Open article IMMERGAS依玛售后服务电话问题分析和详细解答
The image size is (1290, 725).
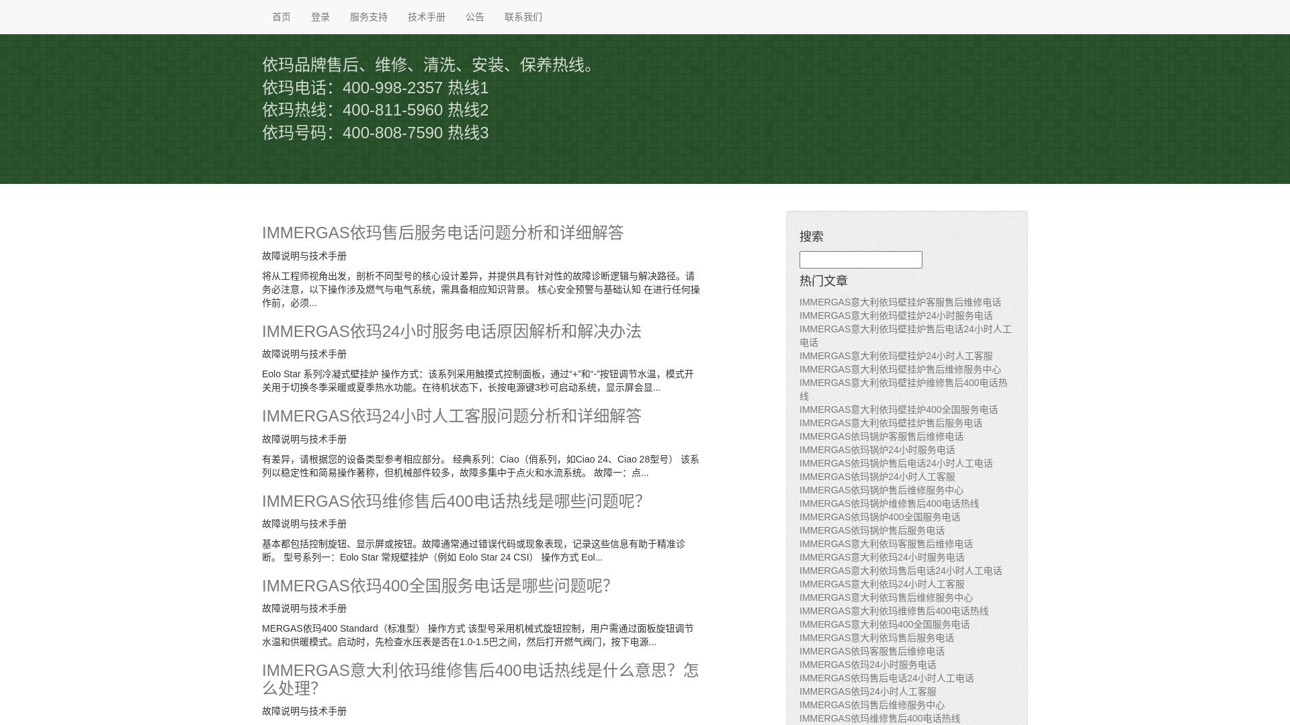click(x=443, y=232)
